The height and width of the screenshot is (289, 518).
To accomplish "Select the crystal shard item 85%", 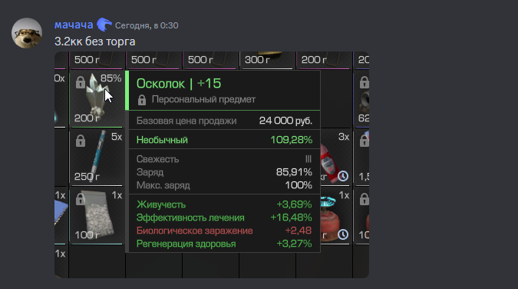I will pyautogui.click(x=97, y=98).
